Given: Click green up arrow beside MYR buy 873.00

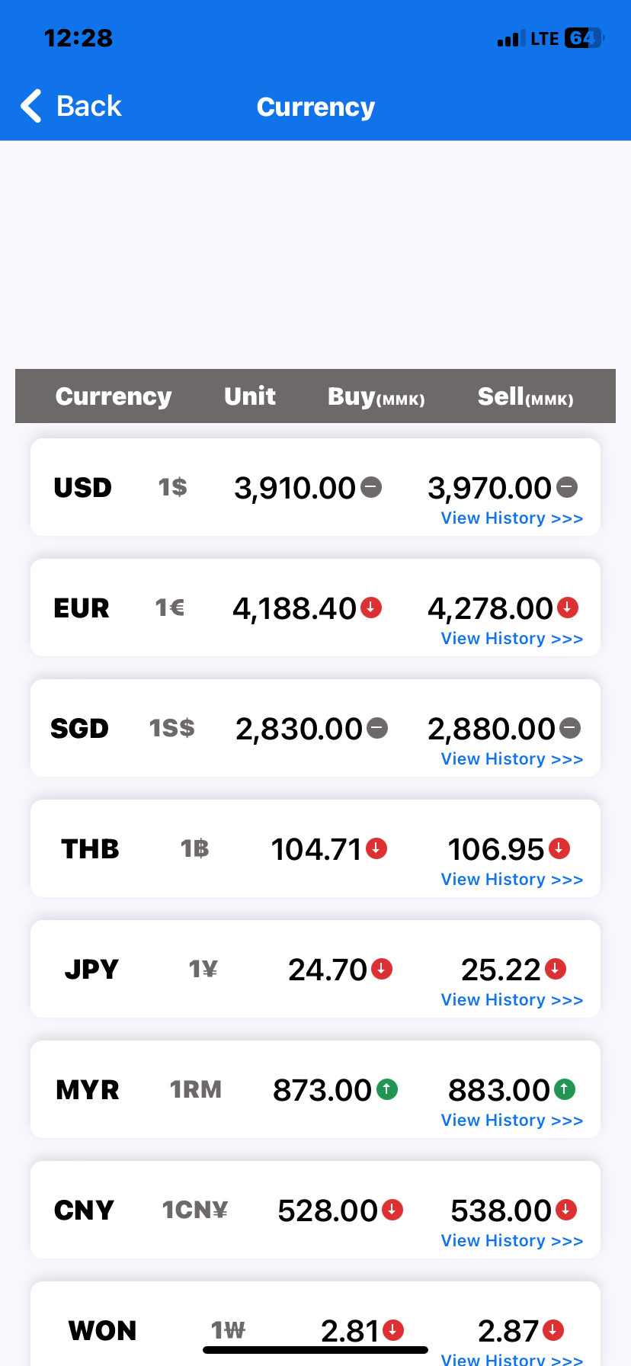Looking at the screenshot, I should (x=387, y=1089).
